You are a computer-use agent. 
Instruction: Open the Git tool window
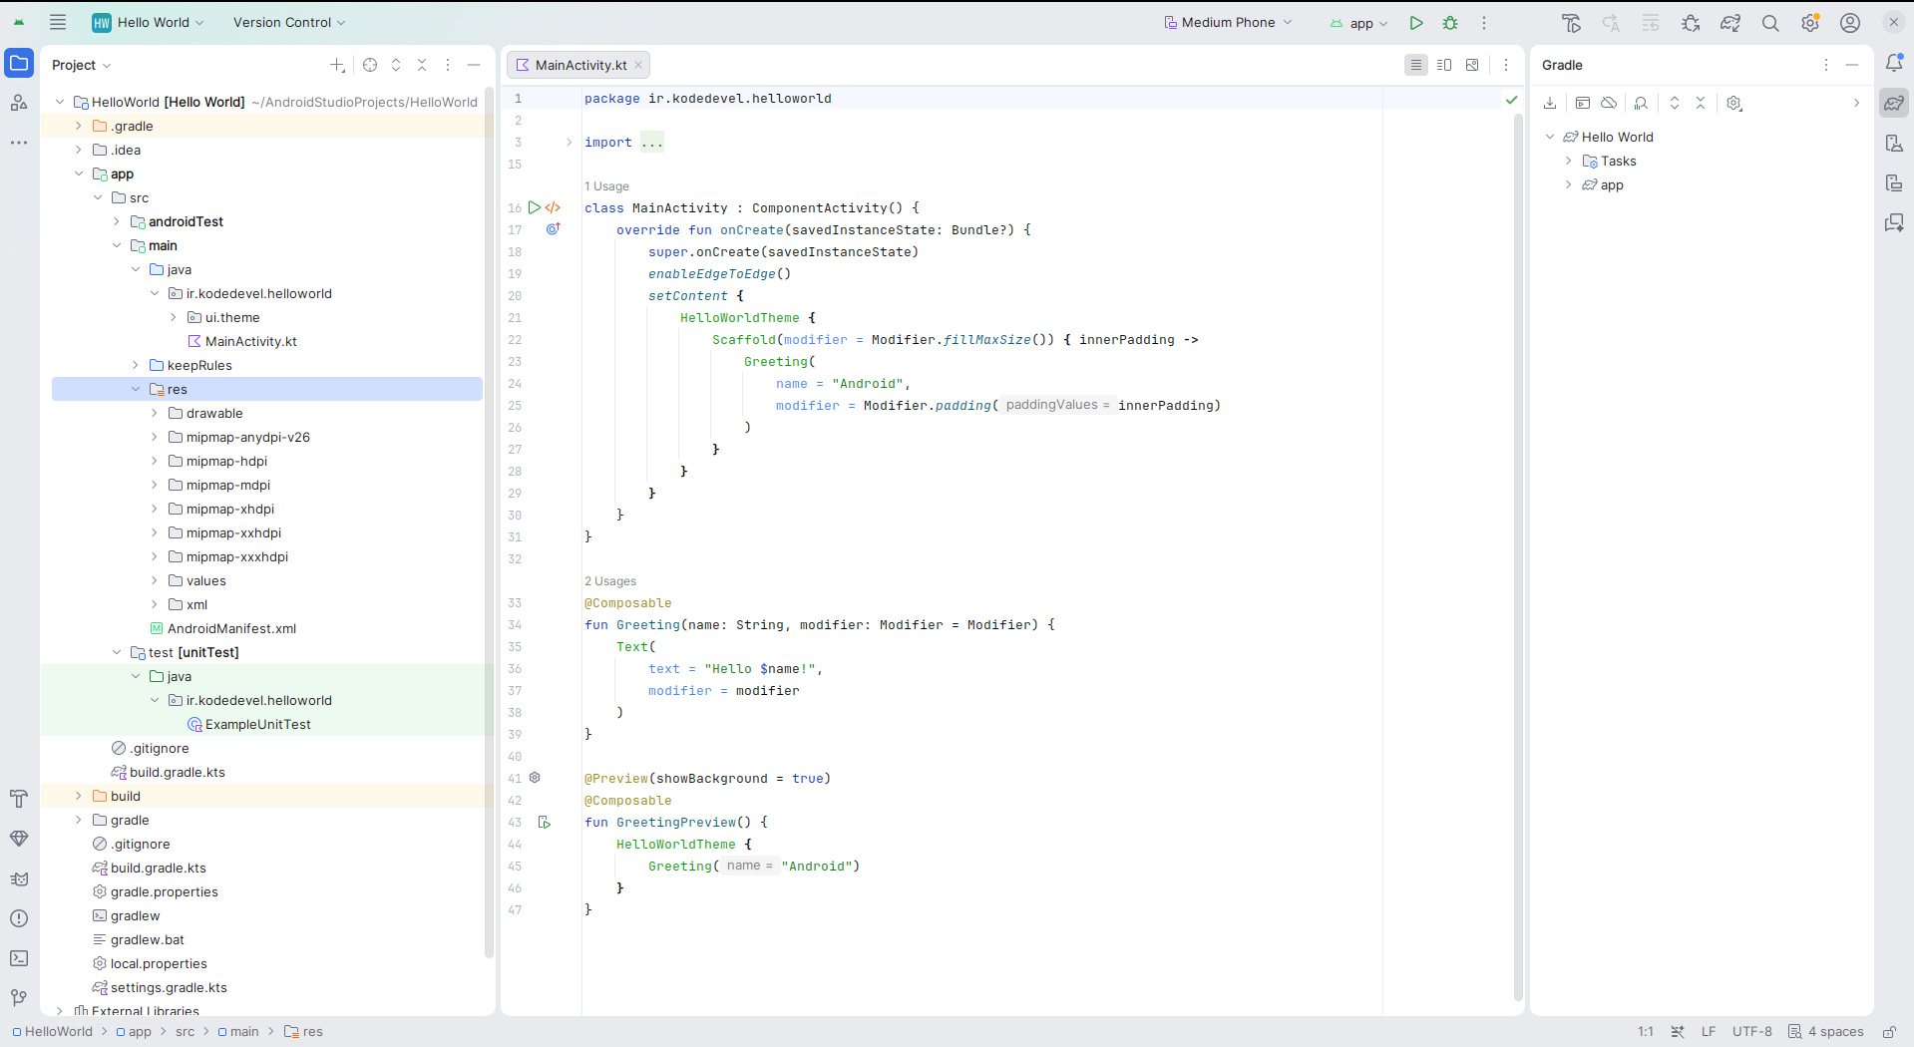pos(19,998)
